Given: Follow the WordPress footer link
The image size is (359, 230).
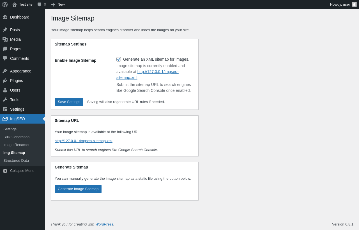Looking at the screenshot, I should [104, 224].
